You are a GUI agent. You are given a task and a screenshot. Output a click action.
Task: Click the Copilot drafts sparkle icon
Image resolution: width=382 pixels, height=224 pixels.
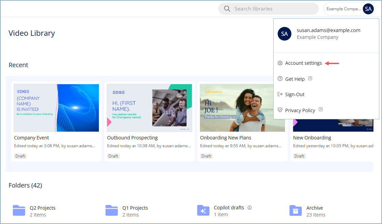pyautogui.click(x=203, y=210)
